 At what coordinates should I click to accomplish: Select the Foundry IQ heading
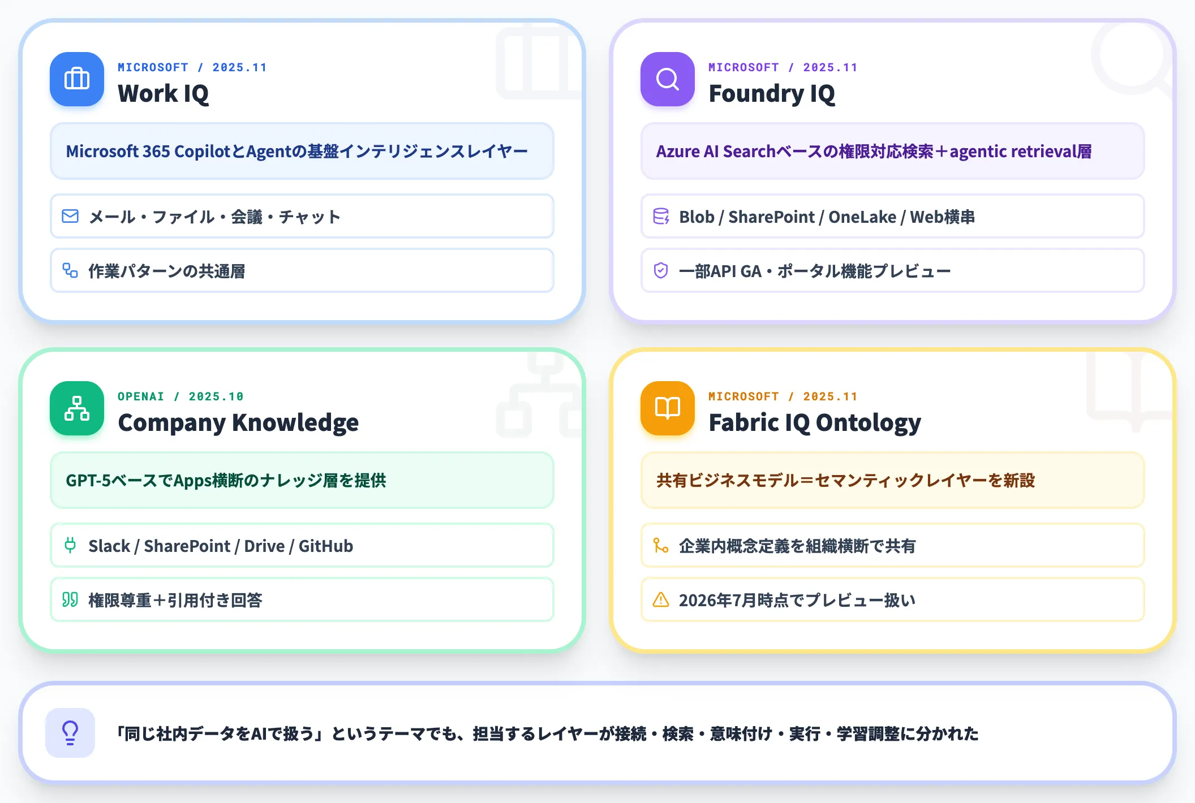point(772,93)
